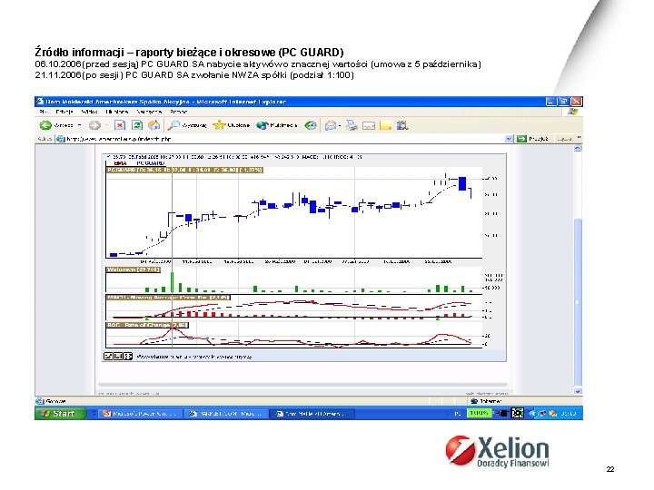Click the taskbar clock
Image resolution: width=654 pixels, height=490 pixels.
[x=568, y=414]
